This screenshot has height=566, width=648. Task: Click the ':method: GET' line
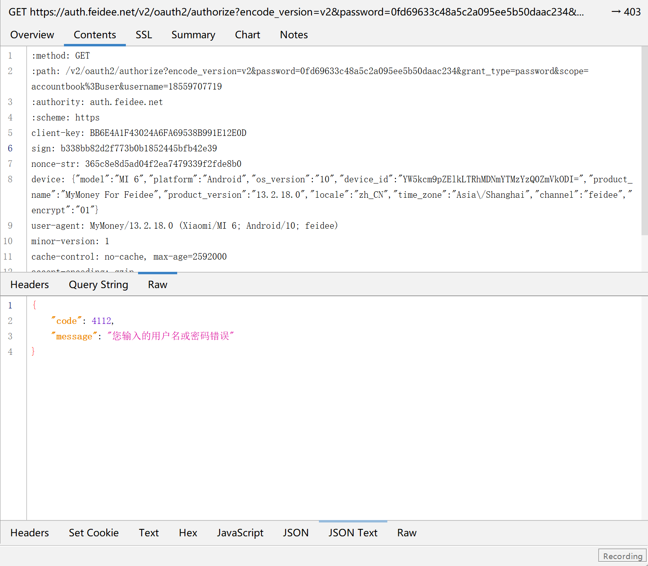click(61, 56)
